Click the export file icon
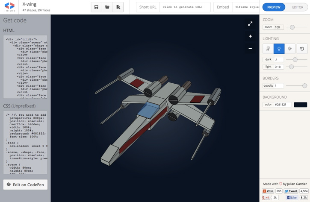This screenshot has width=310, height=202. (x=118, y=7)
